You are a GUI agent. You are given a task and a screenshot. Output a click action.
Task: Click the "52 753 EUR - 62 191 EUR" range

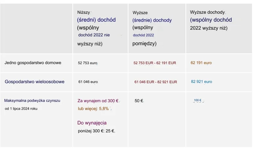[155, 63]
